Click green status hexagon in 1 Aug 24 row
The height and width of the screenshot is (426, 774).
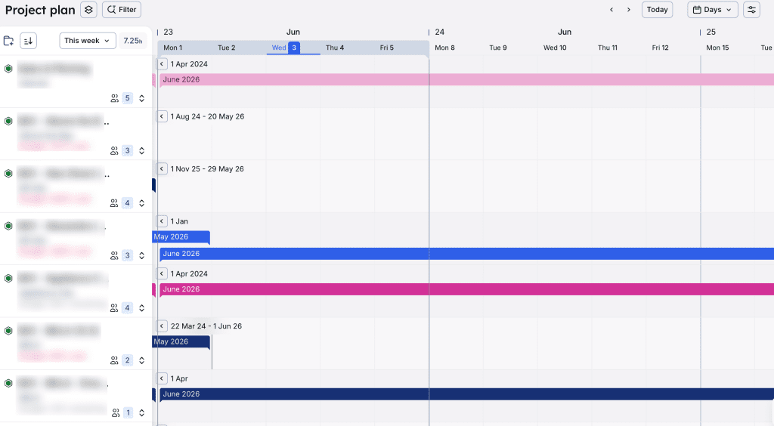[8, 121]
